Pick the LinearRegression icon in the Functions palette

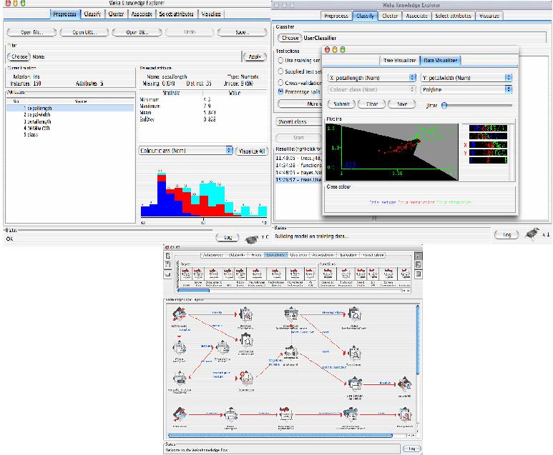(388, 274)
